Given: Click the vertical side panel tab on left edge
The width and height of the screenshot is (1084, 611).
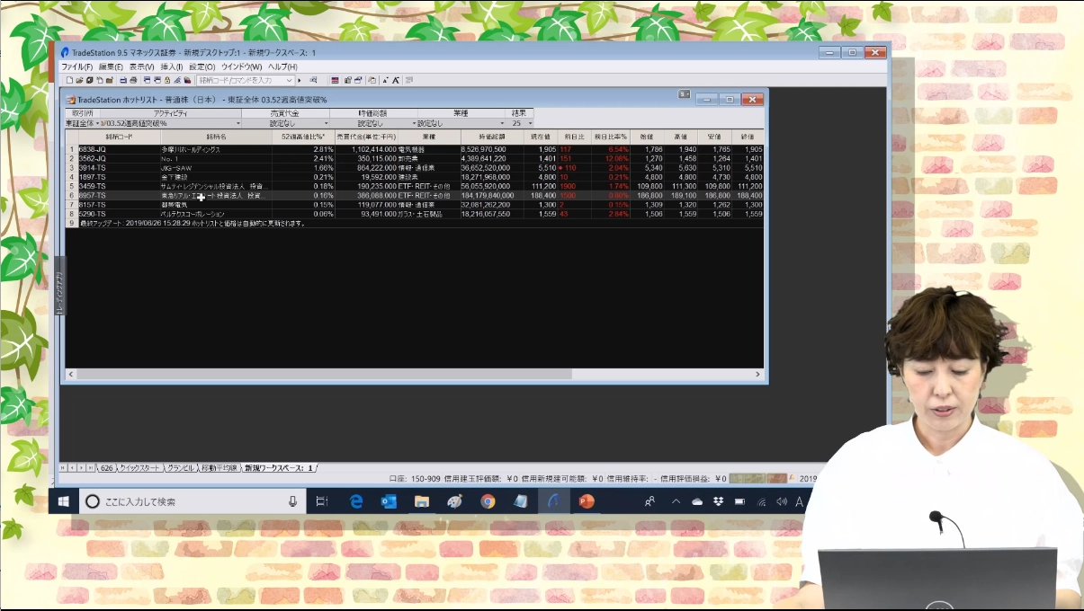Looking at the screenshot, I should [x=60, y=287].
